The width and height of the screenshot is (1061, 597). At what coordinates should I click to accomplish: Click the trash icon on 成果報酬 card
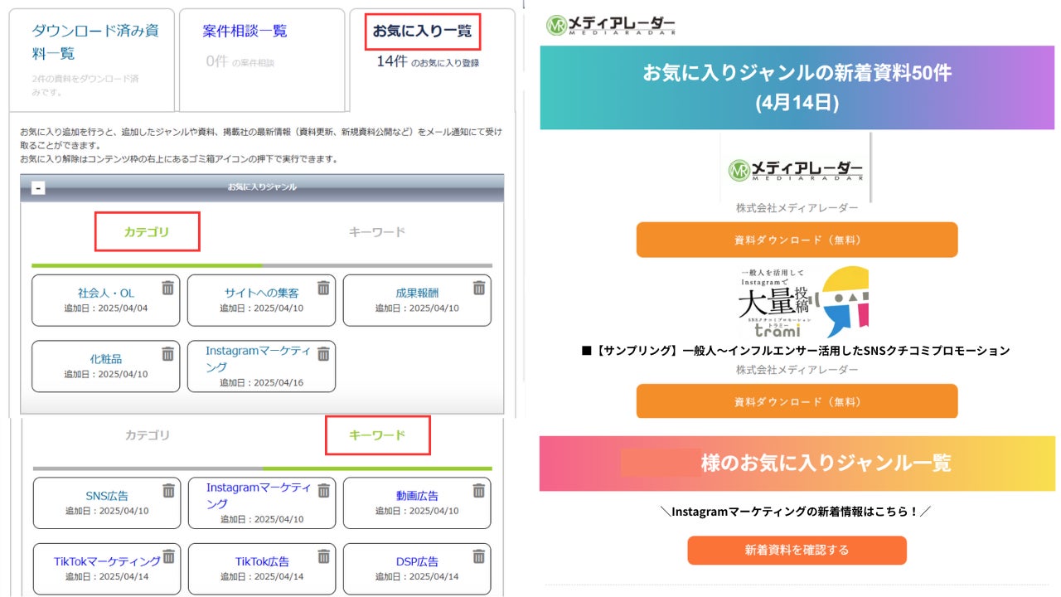click(479, 288)
